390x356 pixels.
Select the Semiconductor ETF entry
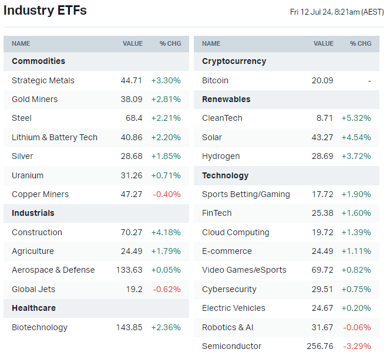point(231,346)
